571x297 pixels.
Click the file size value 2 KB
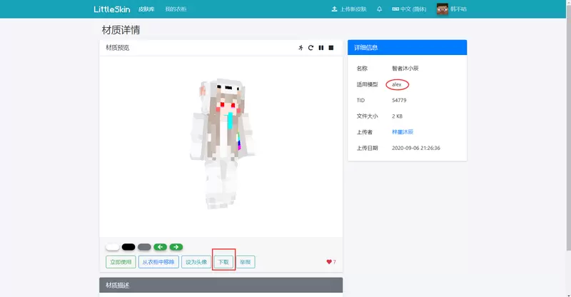(398, 116)
